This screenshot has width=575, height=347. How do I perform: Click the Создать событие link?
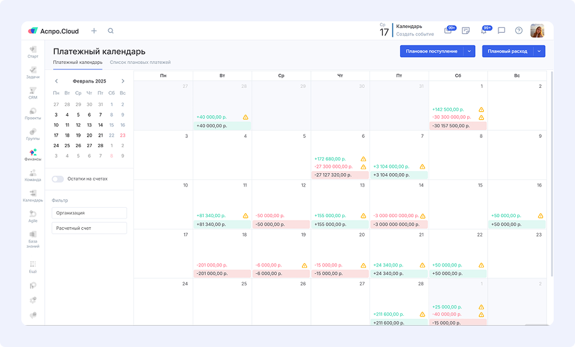point(415,34)
